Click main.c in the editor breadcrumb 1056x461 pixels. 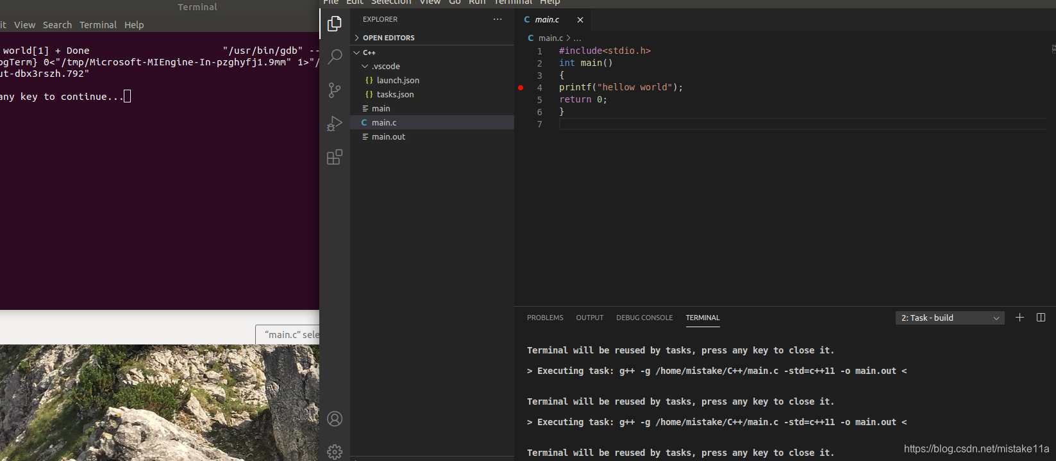click(x=551, y=38)
